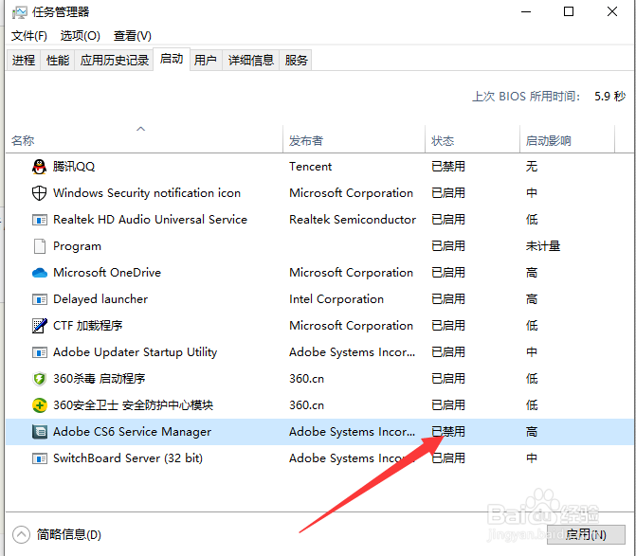Click the Delayed launcher icon
The width and height of the screenshot is (636, 556).
click(40, 299)
